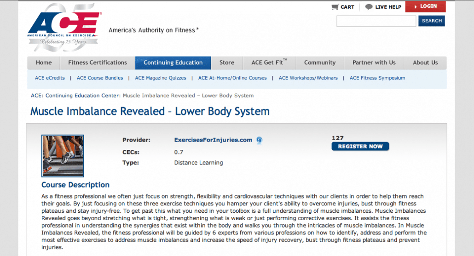The image size is (474, 256).
Task: Click into the site search field
Action: click(x=376, y=21)
